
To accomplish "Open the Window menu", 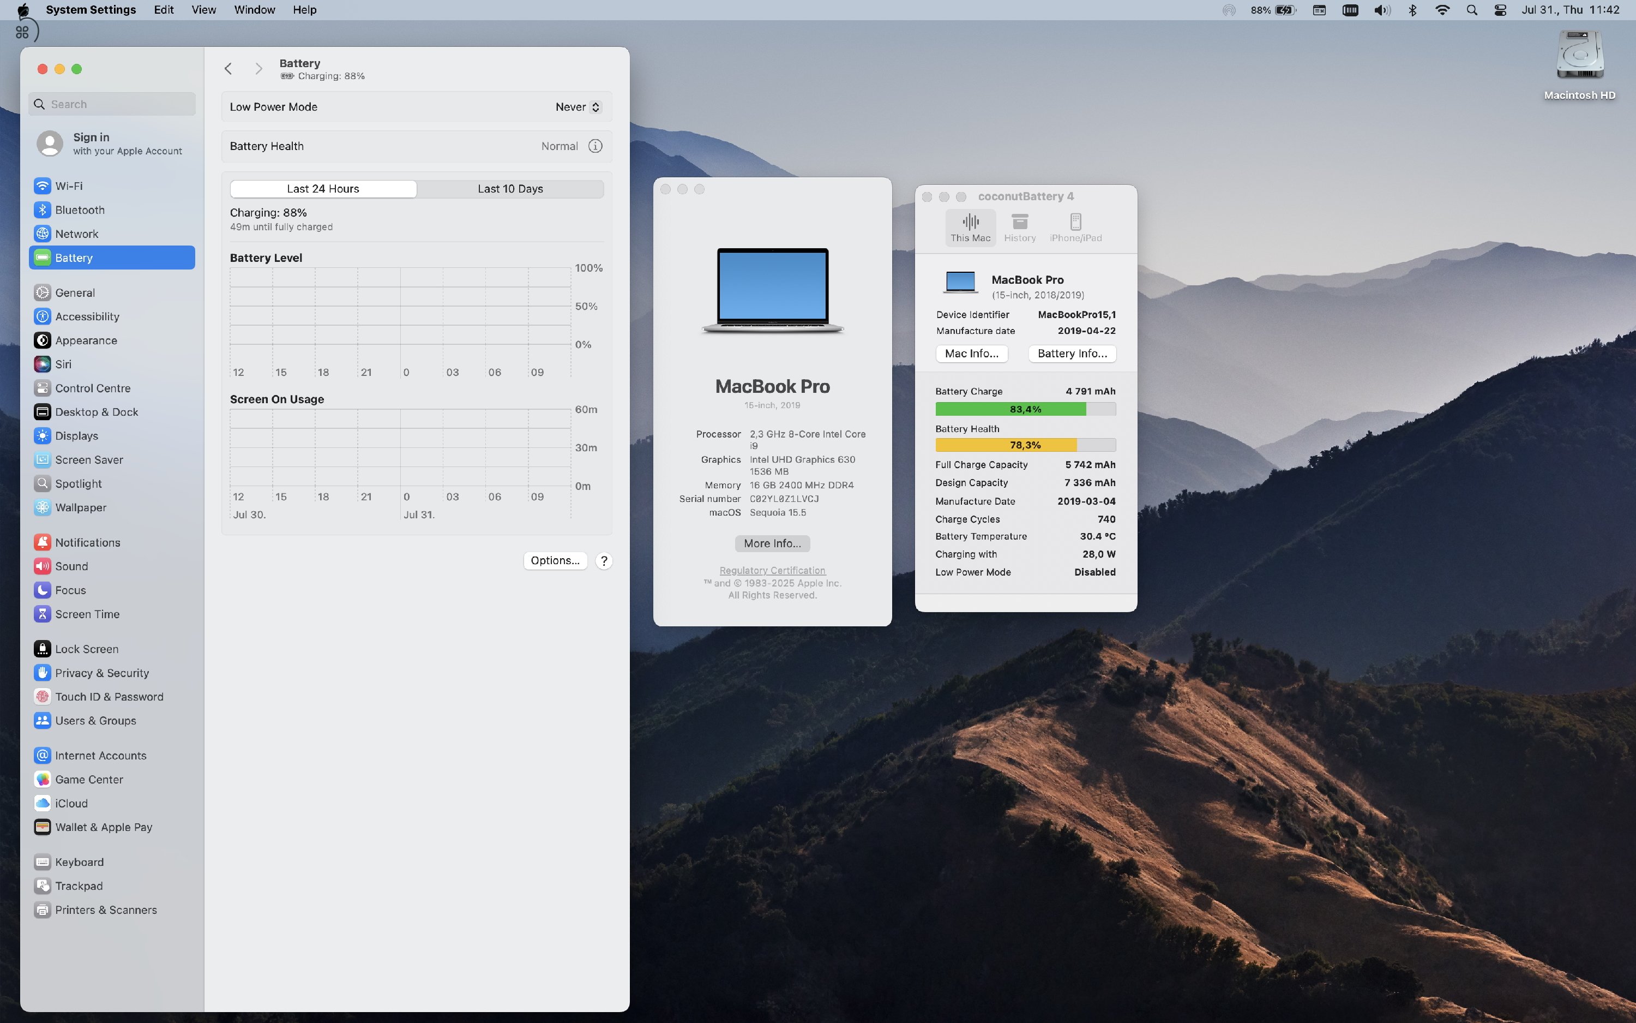I will click(x=254, y=10).
